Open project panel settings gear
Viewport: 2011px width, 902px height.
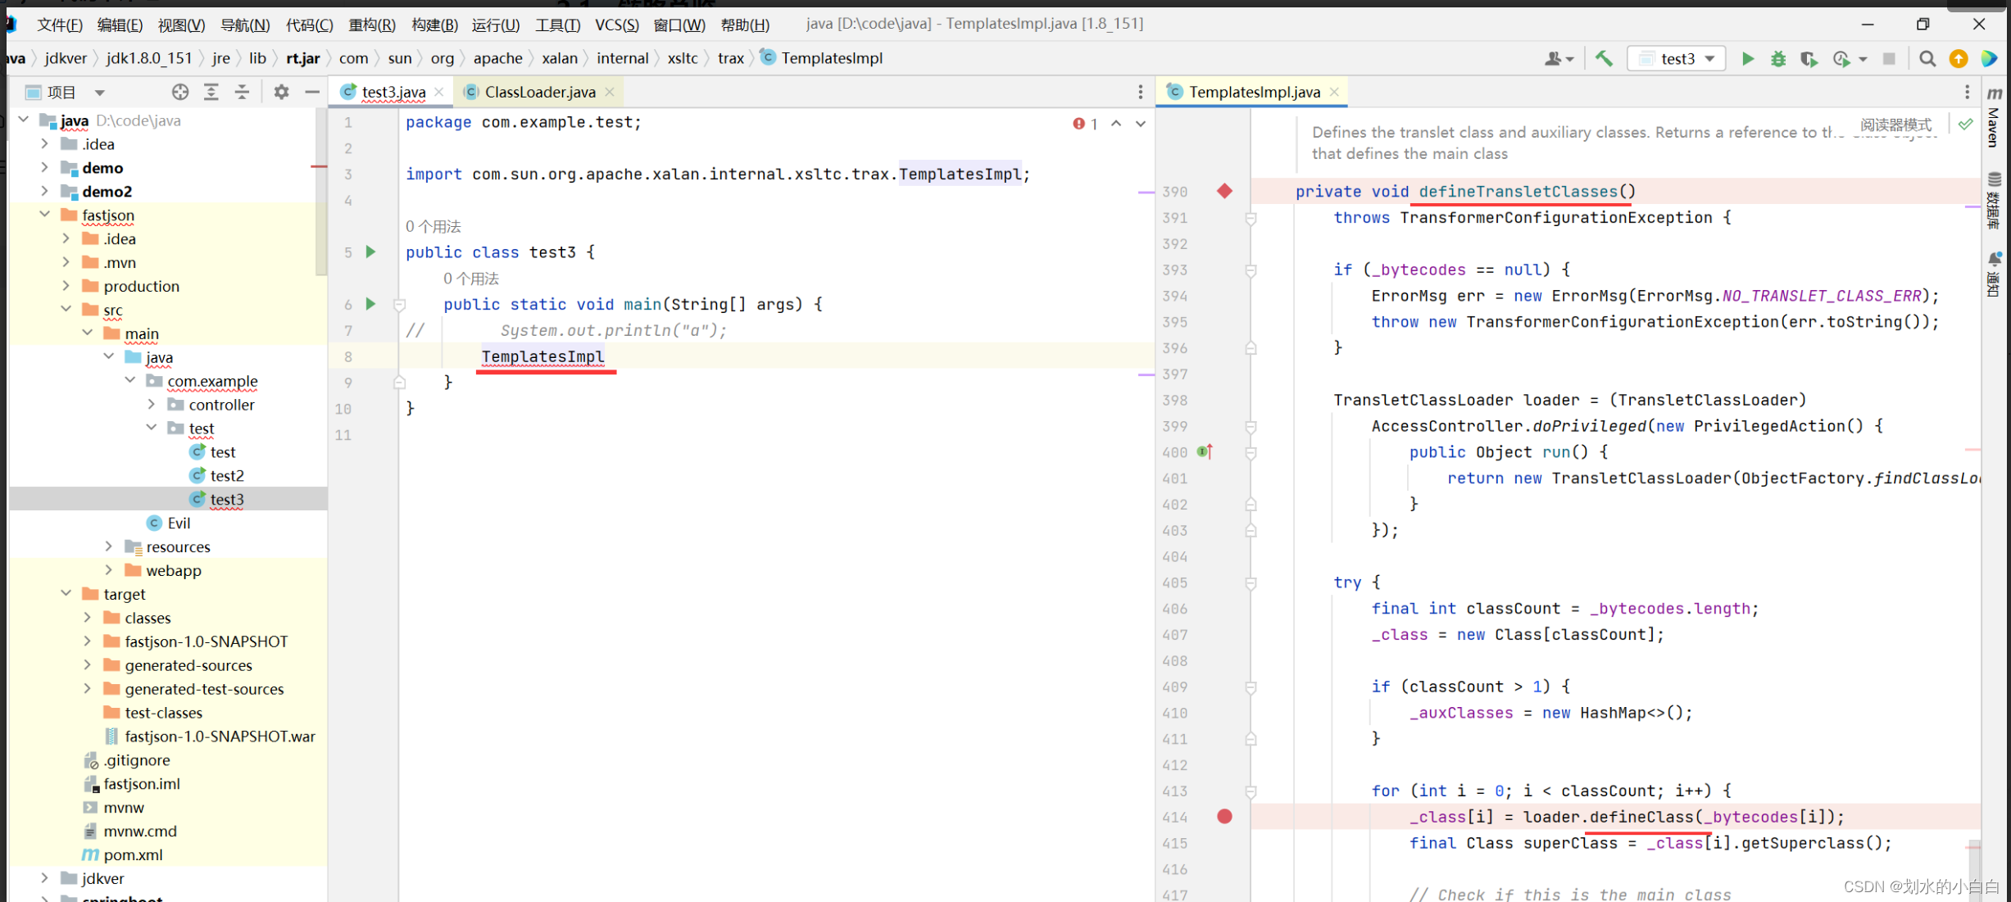click(x=281, y=93)
